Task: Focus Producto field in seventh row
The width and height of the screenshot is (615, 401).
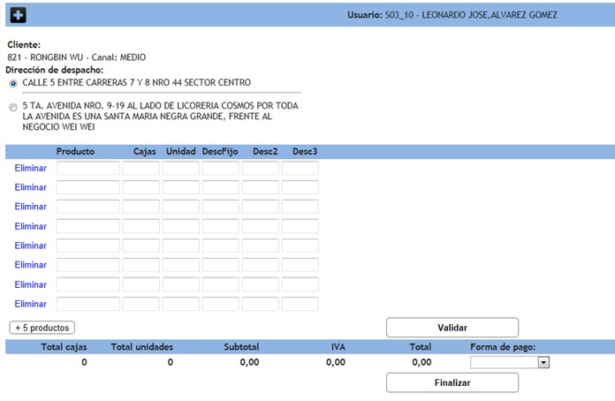Action: (88, 284)
